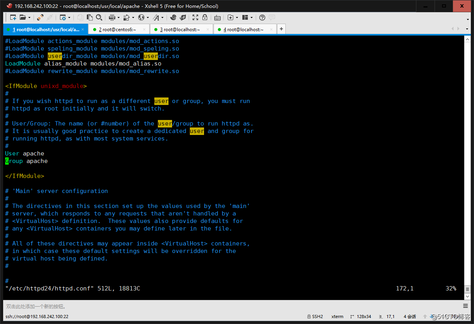Expand the Properties dropdown arrow
Image resolution: width=474 pixels, height=324 pixels.
click(x=69, y=17)
